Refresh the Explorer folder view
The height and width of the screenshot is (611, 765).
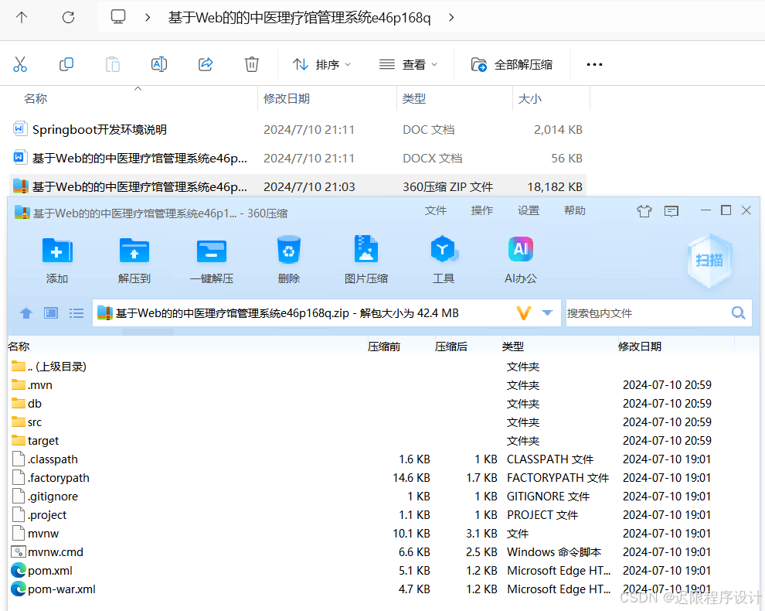[x=68, y=18]
